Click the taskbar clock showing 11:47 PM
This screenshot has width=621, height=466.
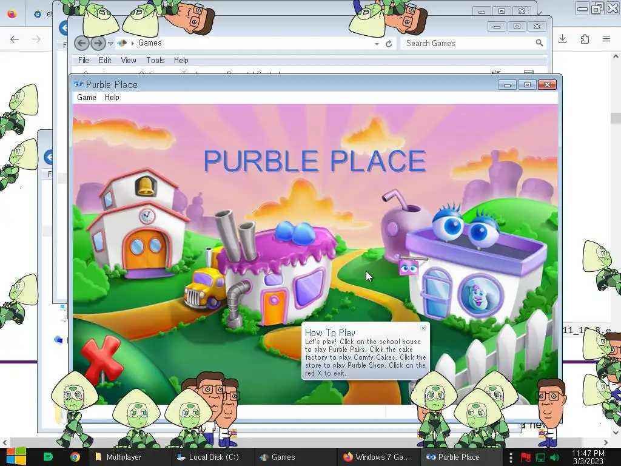(588, 457)
